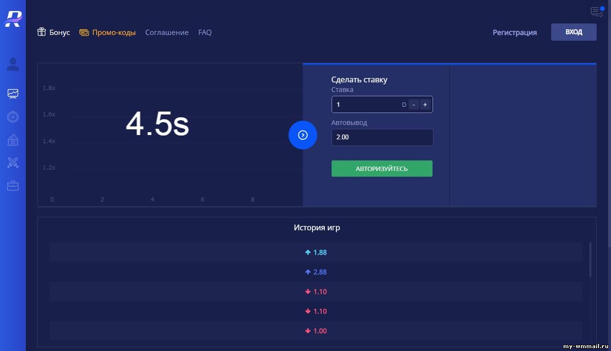This screenshot has height=351, width=611.
Task: Select the crash chart game icon
Action: 13,93
